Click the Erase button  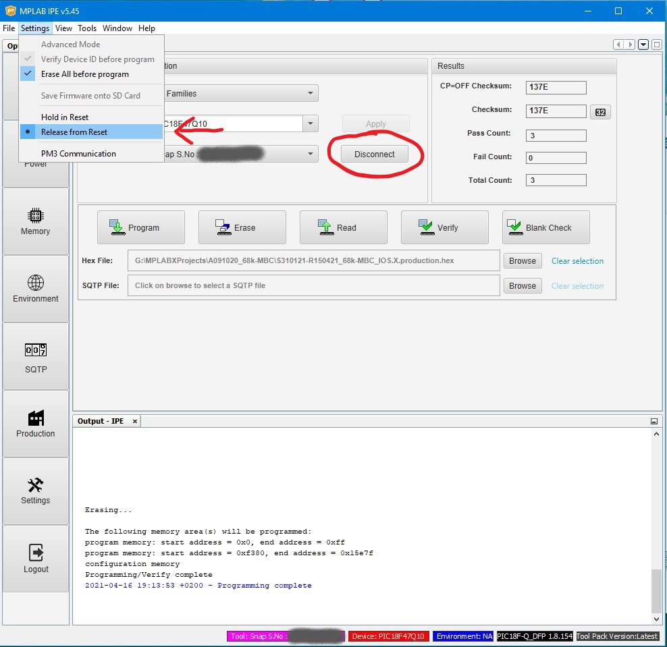pyautogui.click(x=242, y=227)
